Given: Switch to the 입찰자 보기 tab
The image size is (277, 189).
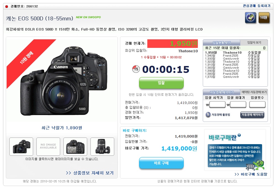Looking at the screenshot, I should (254, 42).
